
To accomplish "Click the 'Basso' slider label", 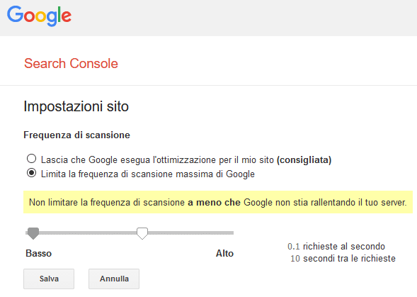I will pyautogui.click(x=38, y=253).
